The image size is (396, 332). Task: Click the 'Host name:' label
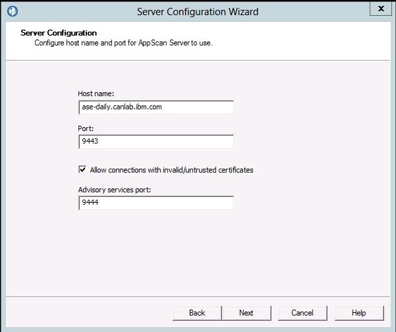tap(96, 94)
